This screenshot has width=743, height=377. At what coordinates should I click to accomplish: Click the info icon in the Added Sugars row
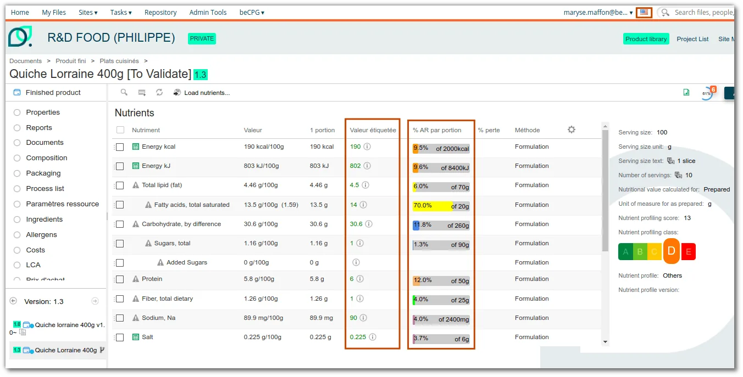coord(356,262)
